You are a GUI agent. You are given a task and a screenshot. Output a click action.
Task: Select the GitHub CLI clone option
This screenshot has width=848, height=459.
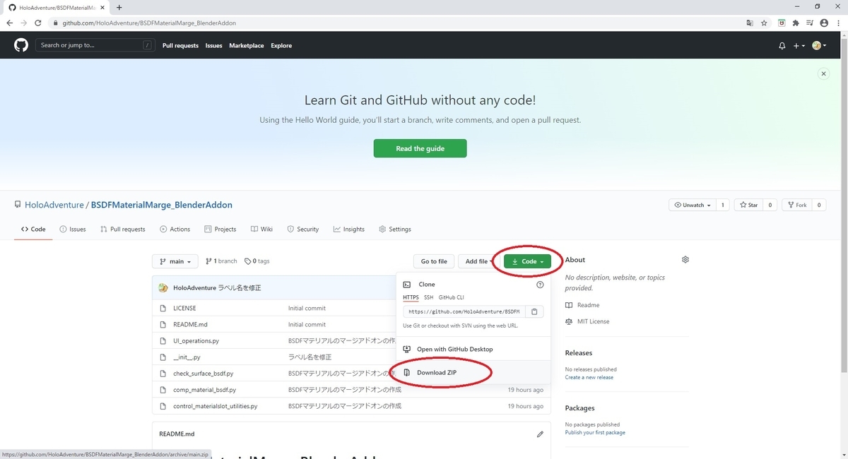click(x=451, y=297)
